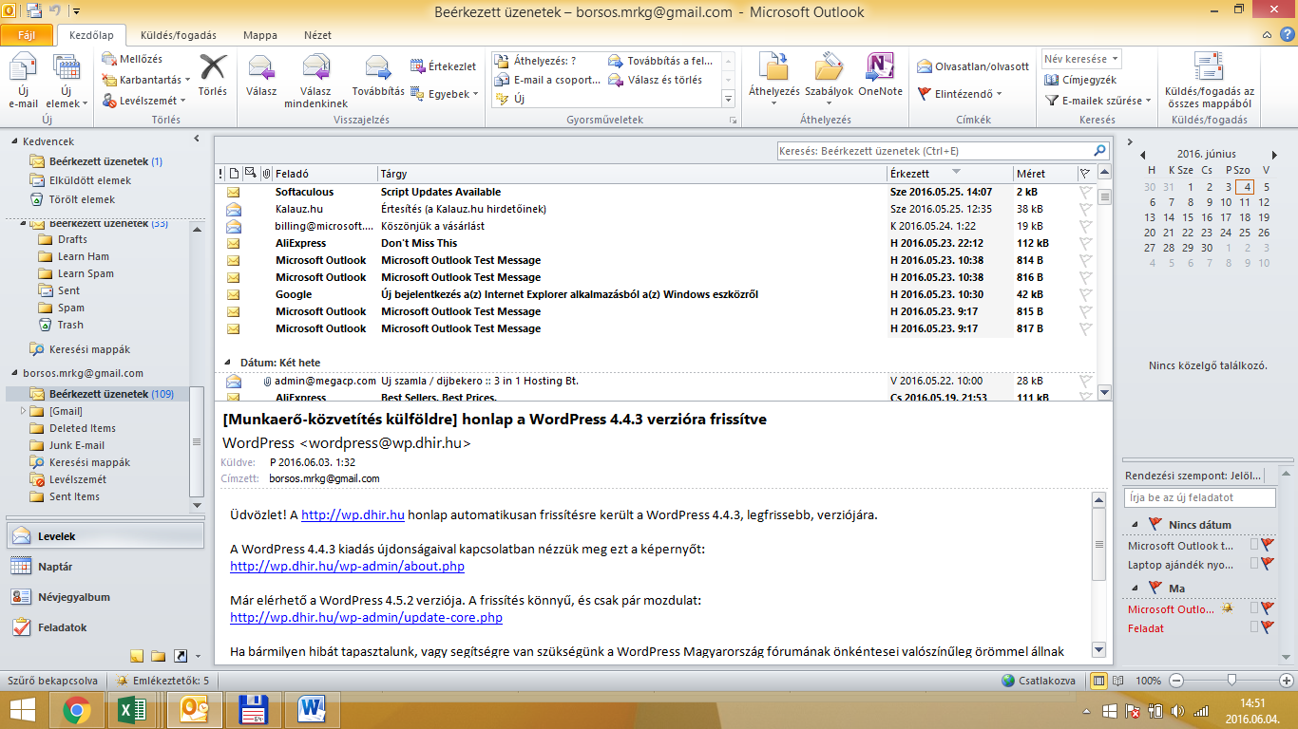Viewport: 1298px width, 729px height.
Task: Mark message Olvasatlan/olvasott
Action: [973, 66]
